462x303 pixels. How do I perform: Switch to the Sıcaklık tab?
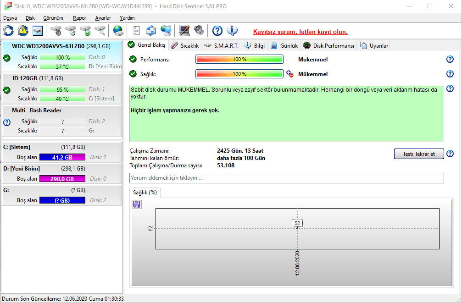tap(186, 46)
